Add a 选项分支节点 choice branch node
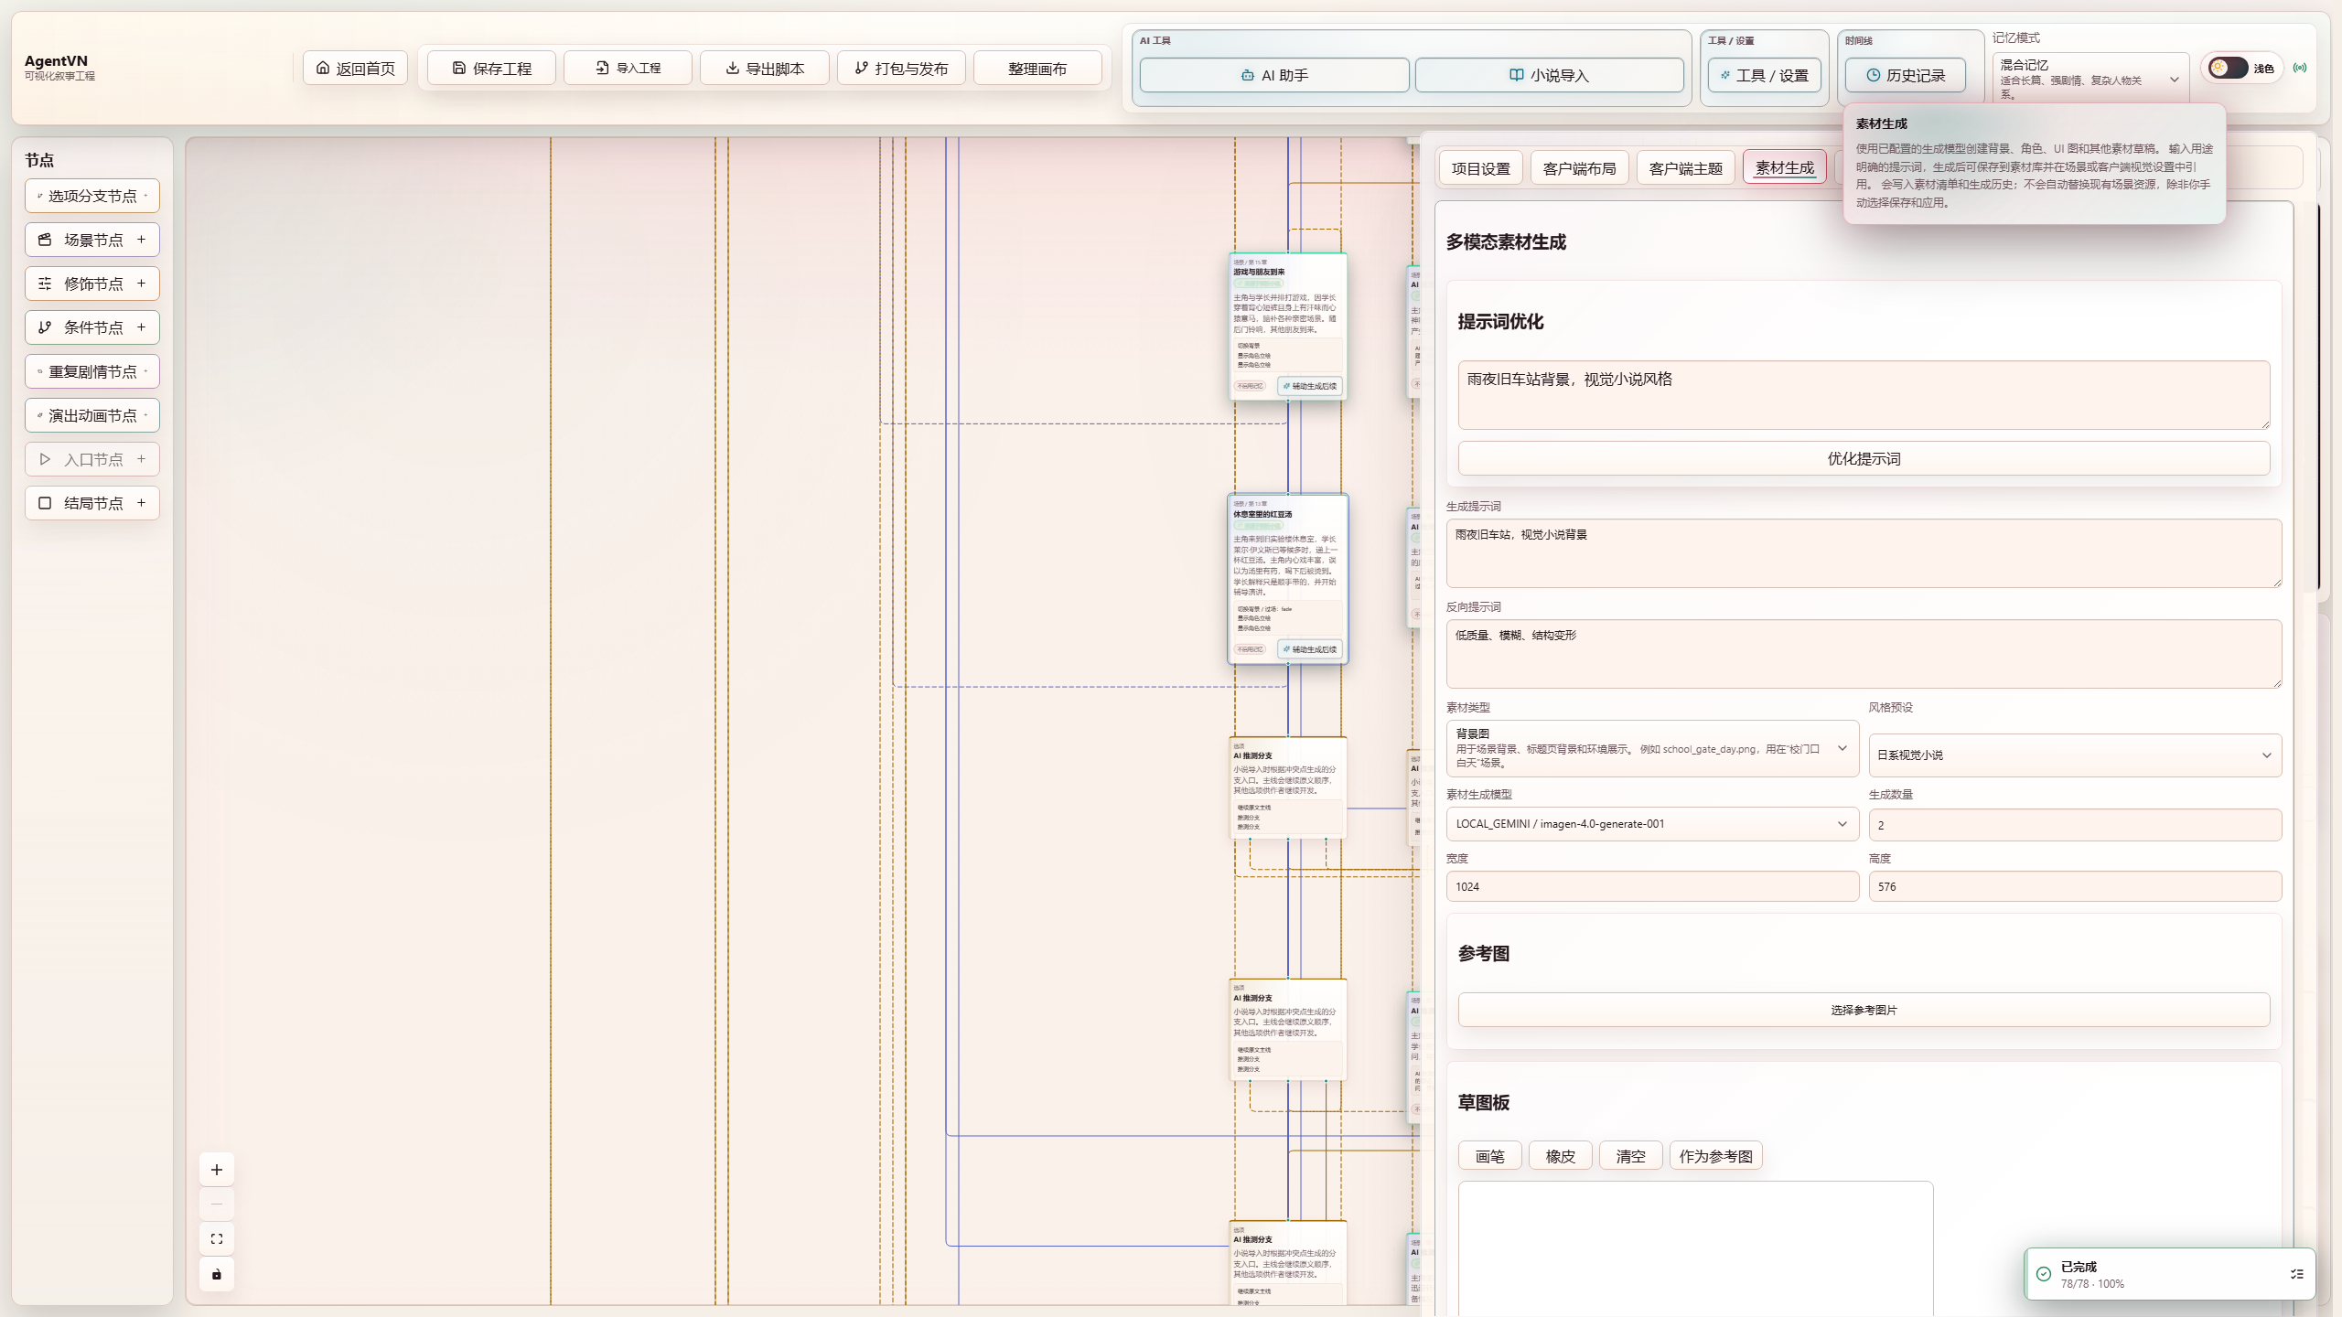This screenshot has height=1317, width=2342. pos(92,196)
